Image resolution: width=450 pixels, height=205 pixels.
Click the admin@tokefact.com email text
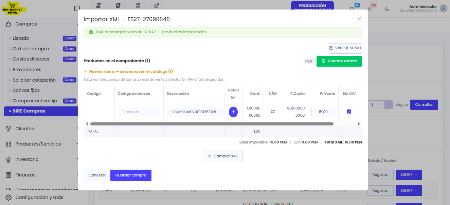(x=418, y=11)
